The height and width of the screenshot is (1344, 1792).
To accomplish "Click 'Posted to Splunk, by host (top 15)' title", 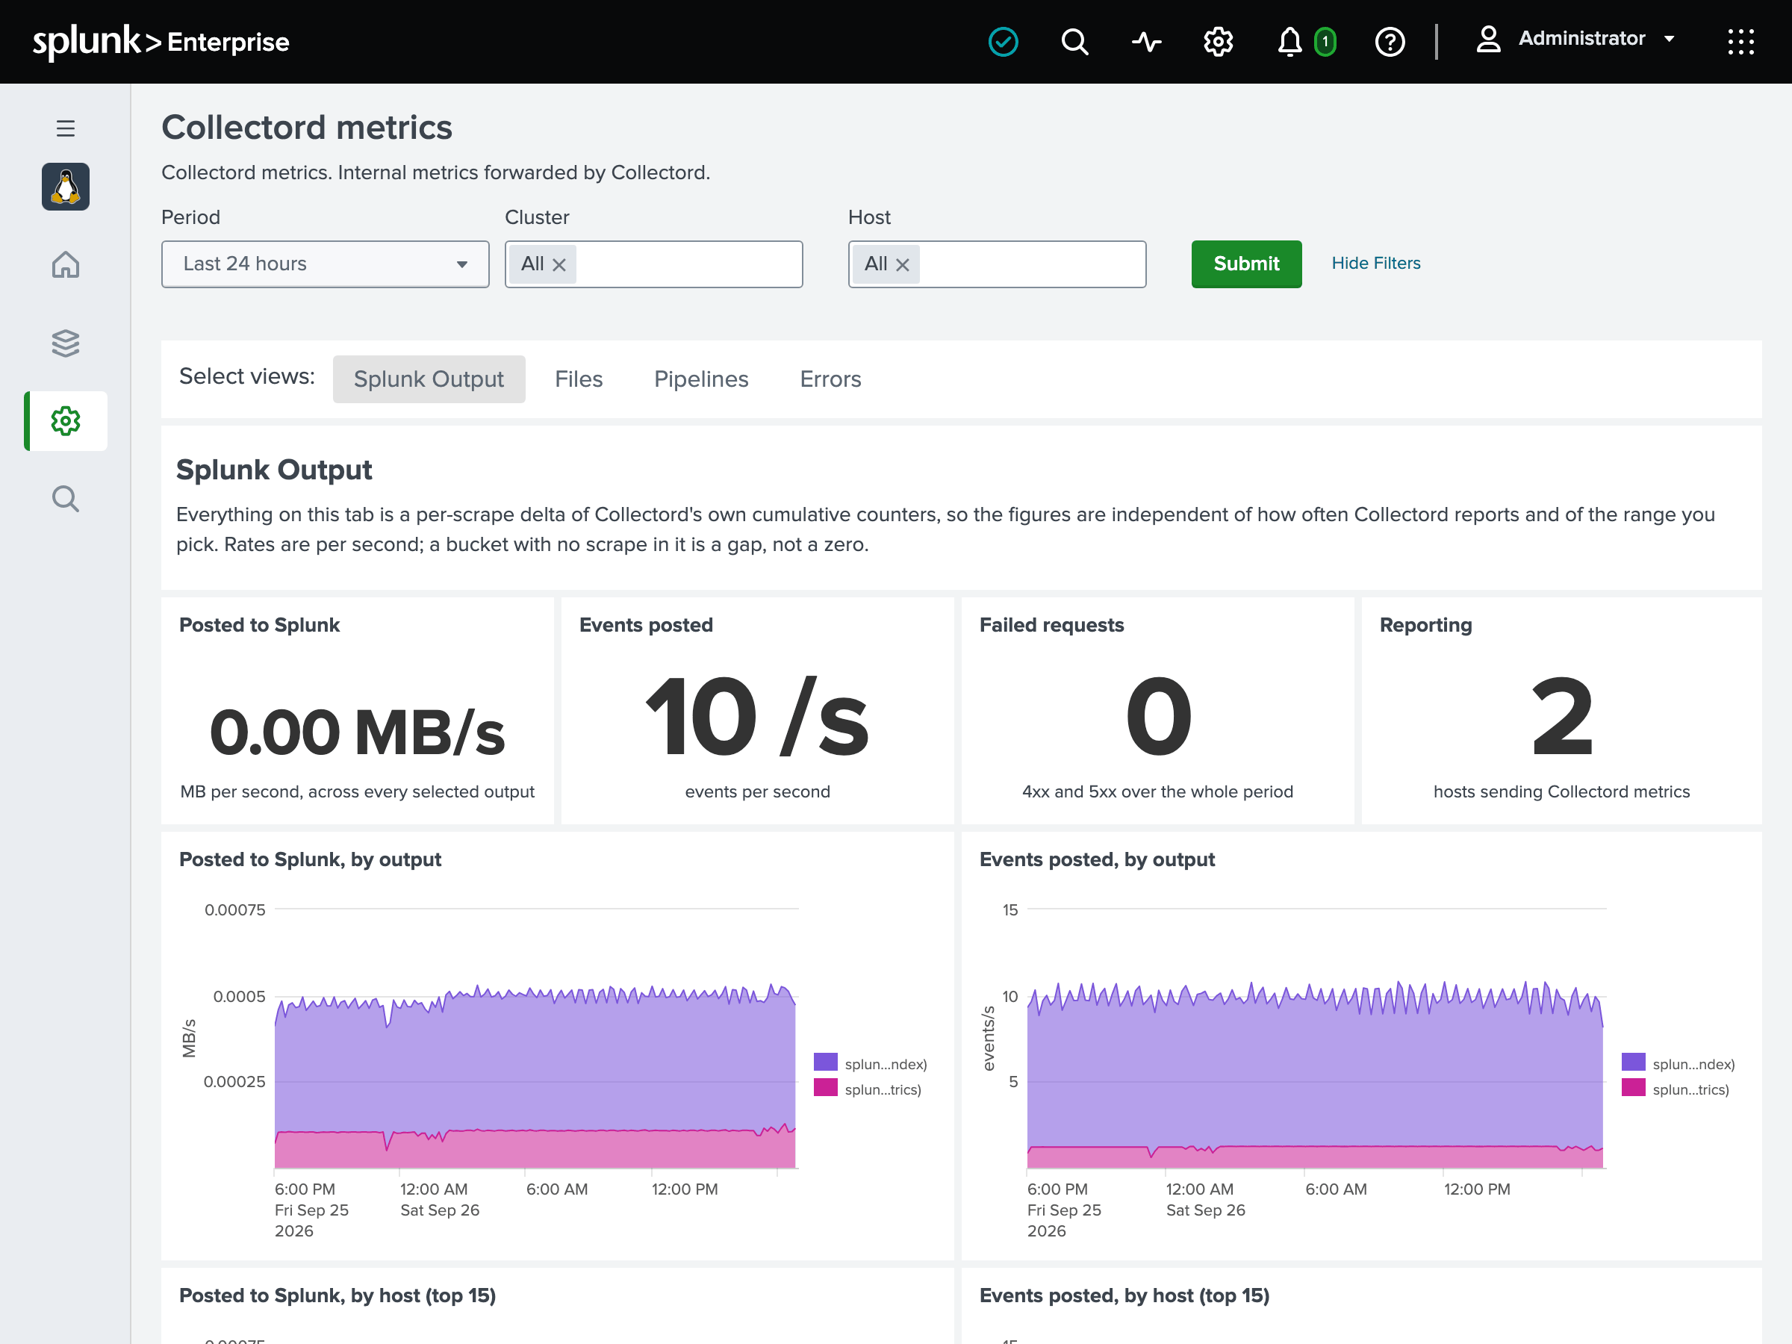I will pyautogui.click(x=337, y=1295).
